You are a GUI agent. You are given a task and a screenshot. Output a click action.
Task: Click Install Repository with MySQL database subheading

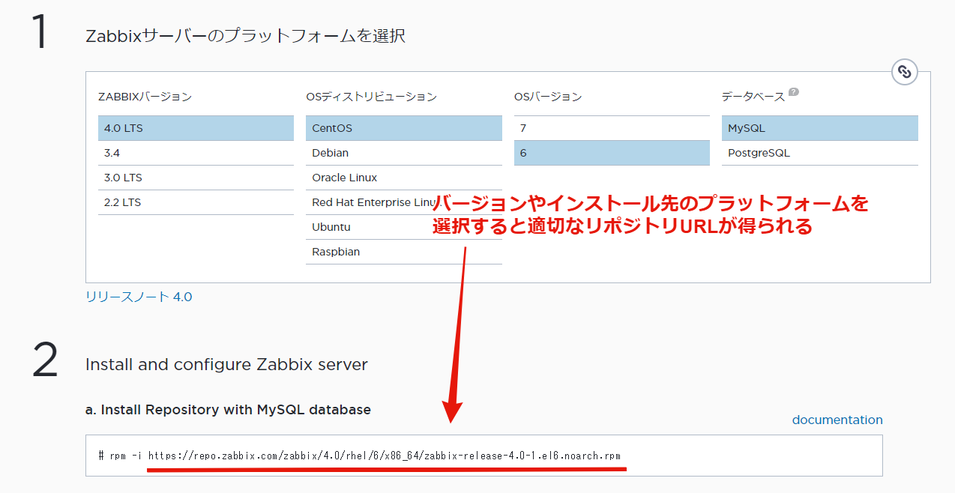coord(228,410)
